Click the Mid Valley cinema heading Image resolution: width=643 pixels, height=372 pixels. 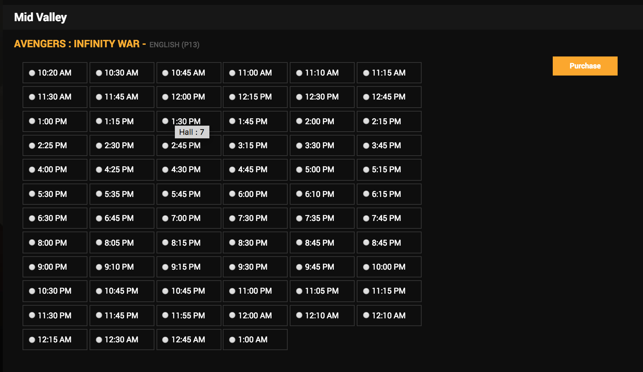tap(41, 17)
